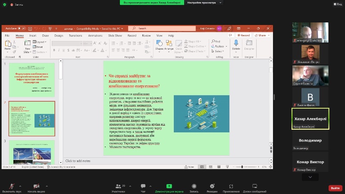This screenshot has width=345, height=194.
Task: Click the red Выйти leave button
Action: 335,188
